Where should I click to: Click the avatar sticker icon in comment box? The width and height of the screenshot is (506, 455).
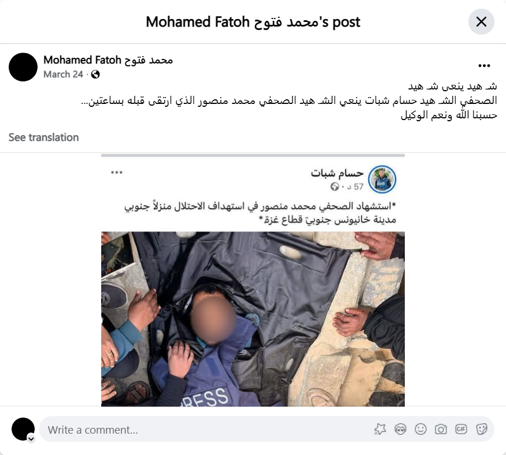click(400, 429)
